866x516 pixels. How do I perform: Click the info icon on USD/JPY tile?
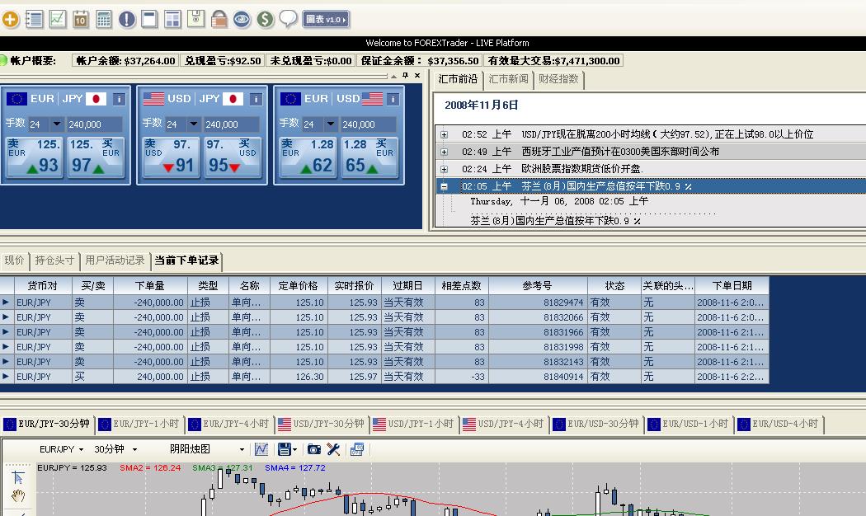256,100
